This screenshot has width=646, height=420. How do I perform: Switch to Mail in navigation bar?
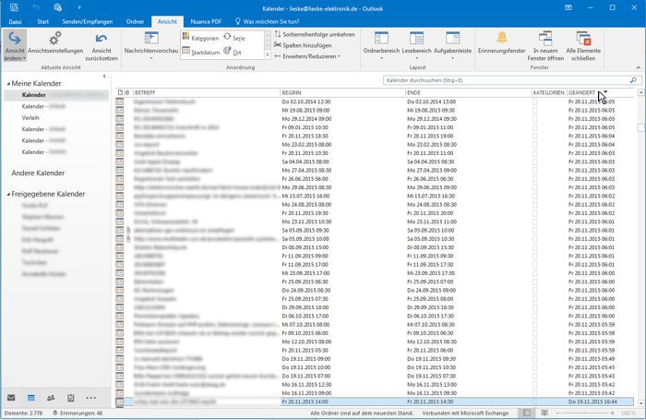click(x=11, y=397)
